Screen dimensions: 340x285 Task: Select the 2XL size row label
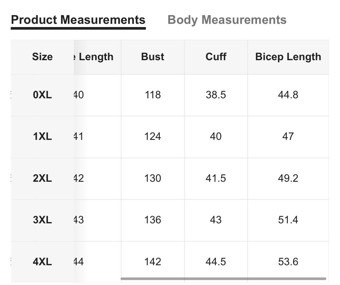[42, 179]
